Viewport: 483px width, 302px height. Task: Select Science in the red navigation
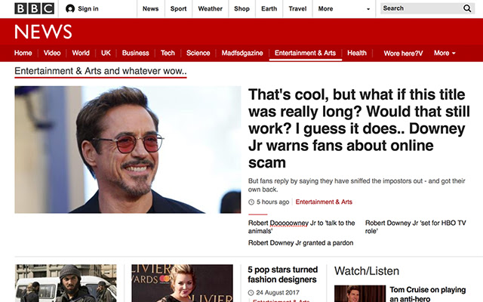(198, 53)
